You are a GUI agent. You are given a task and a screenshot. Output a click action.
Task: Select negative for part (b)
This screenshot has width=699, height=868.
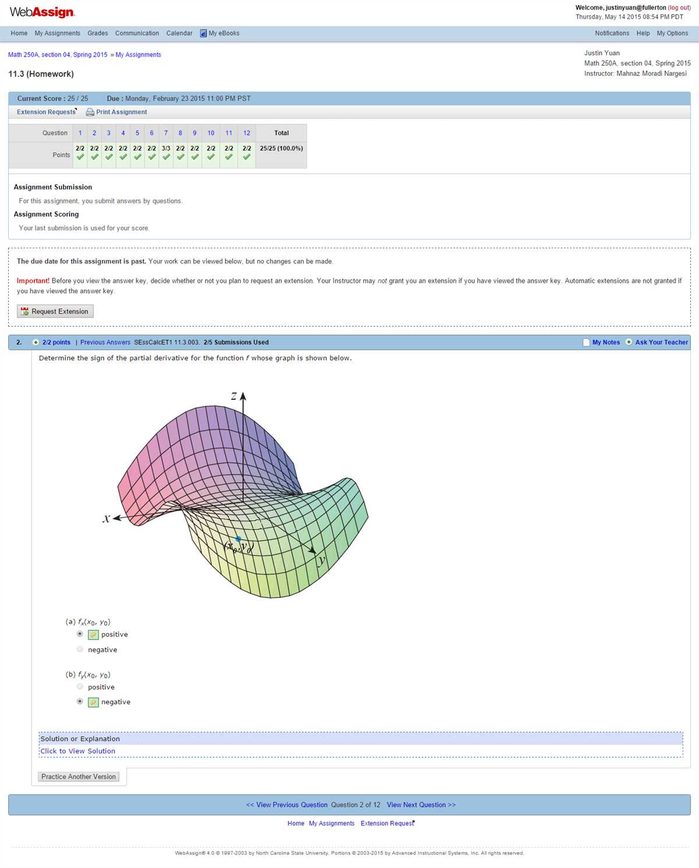80,701
